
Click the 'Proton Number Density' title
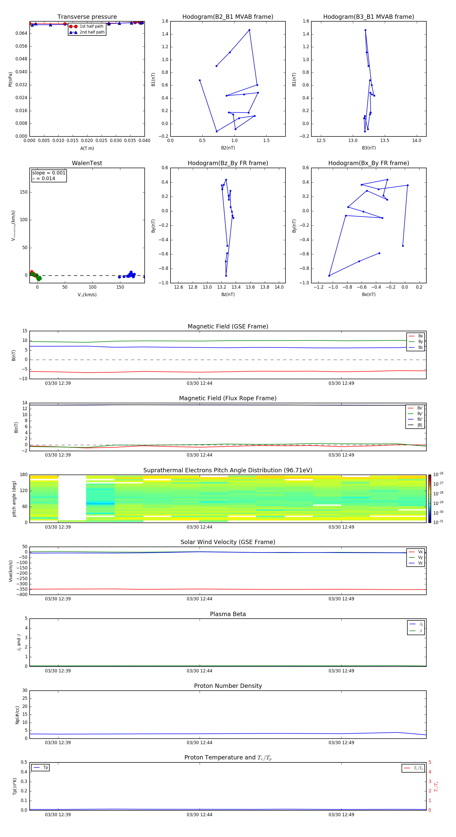tap(228, 686)
